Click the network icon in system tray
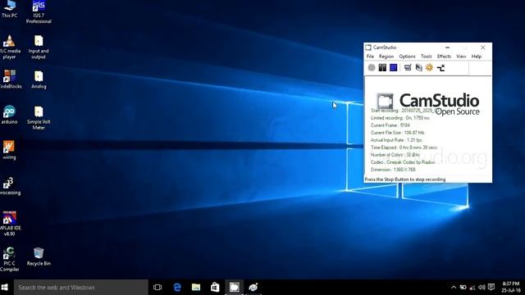Screen dimensions: 525x295 tap(472, 288)
